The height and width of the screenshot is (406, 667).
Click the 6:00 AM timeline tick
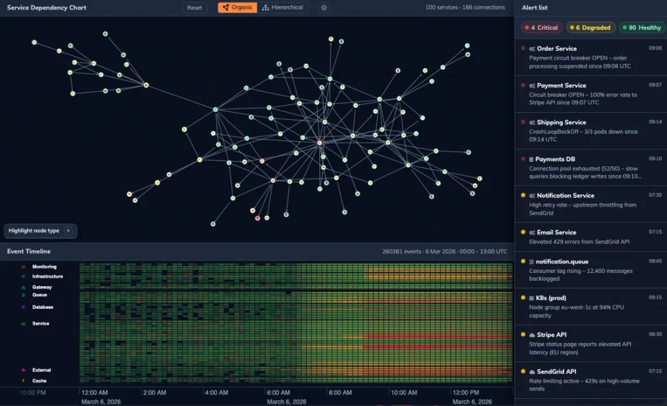(278, 393)
